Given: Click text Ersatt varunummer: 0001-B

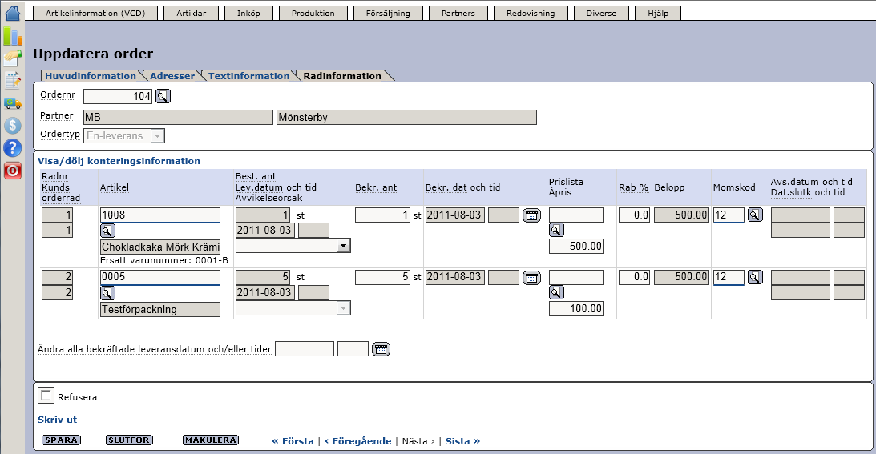Looking at the screenshot, I should tap(164, 260).
